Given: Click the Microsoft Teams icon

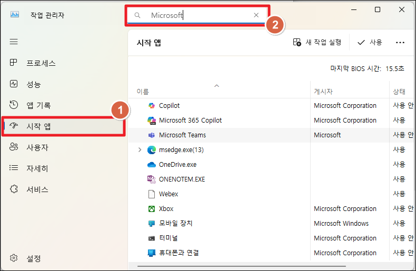Looking at the screenshot, I should click(x=152, y=135).
